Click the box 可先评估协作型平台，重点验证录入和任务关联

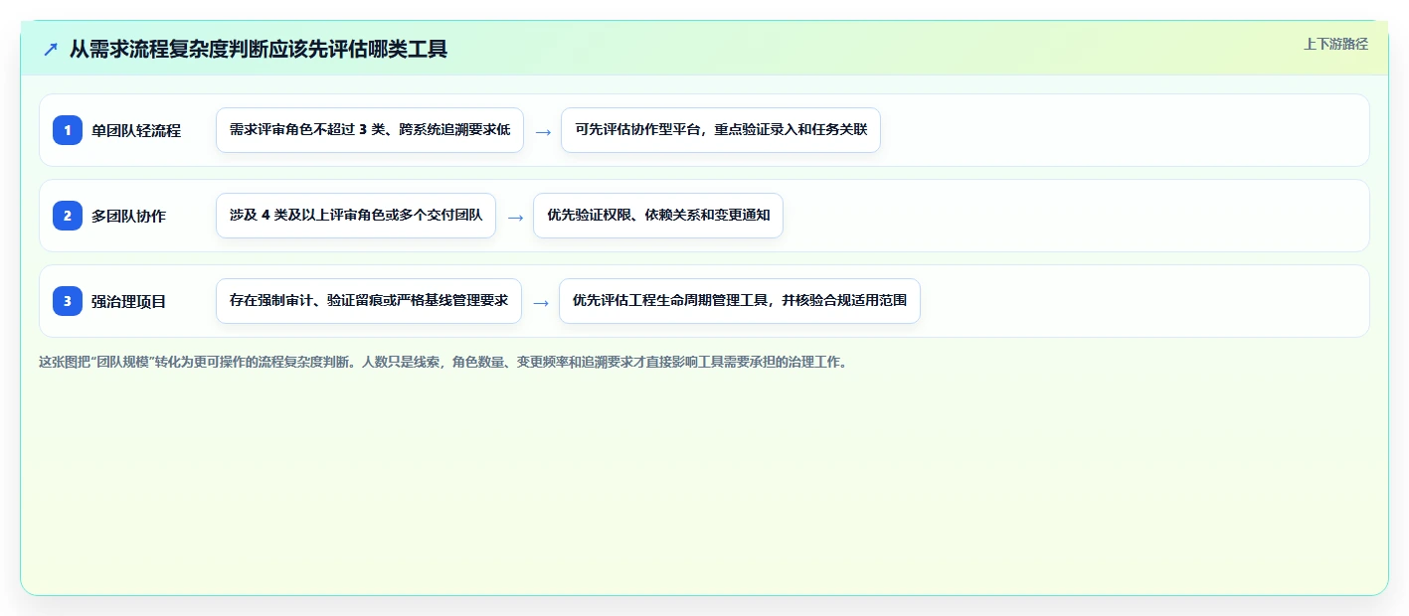point(721,130)
